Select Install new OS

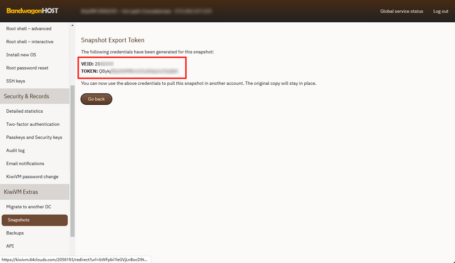[x=21, y=55]
